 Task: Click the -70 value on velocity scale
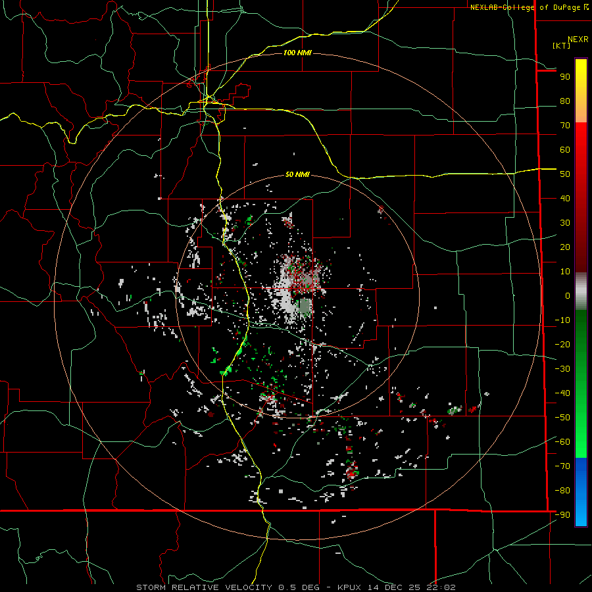(562, 466)
